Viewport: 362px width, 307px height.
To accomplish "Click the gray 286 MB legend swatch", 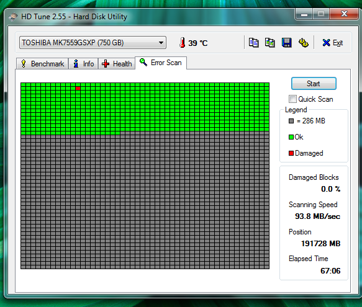I will coord(291,121).
